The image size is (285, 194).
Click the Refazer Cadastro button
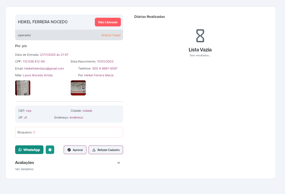(106, 150)
